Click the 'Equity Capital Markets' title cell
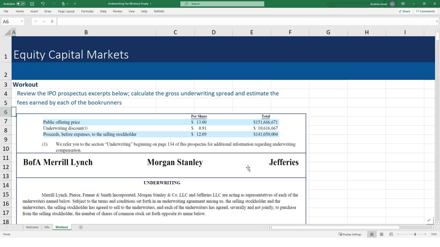 [x=71, y=55]
